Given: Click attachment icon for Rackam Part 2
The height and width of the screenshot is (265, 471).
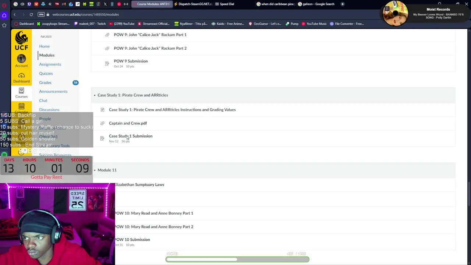Looking at the screenshot, I should [x=107, y=48].
